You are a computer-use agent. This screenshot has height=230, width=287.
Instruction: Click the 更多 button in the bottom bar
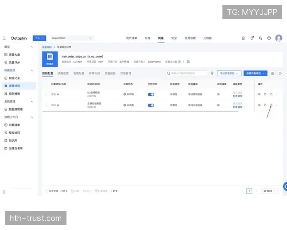point(114,191)
